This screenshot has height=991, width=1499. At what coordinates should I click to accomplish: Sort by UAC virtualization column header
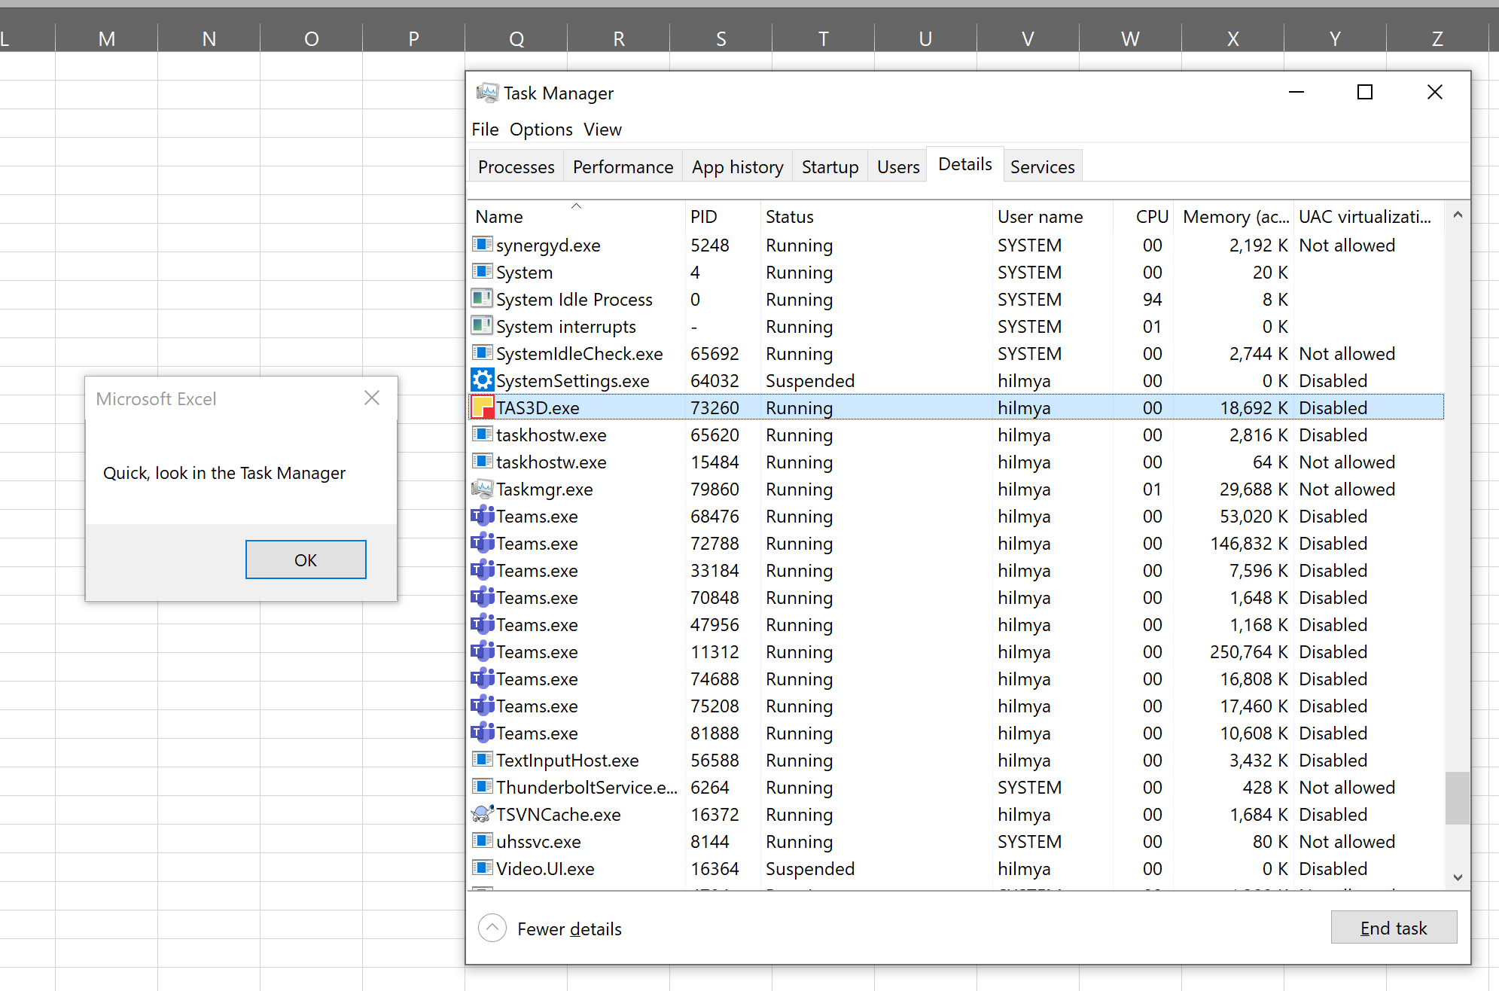coord(1368,216)
